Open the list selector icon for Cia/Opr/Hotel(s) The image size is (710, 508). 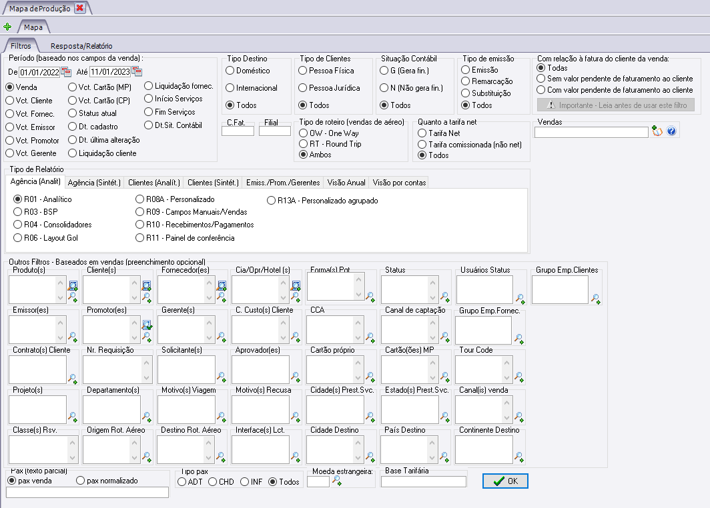pyautogui.click(x=296, y=285)
